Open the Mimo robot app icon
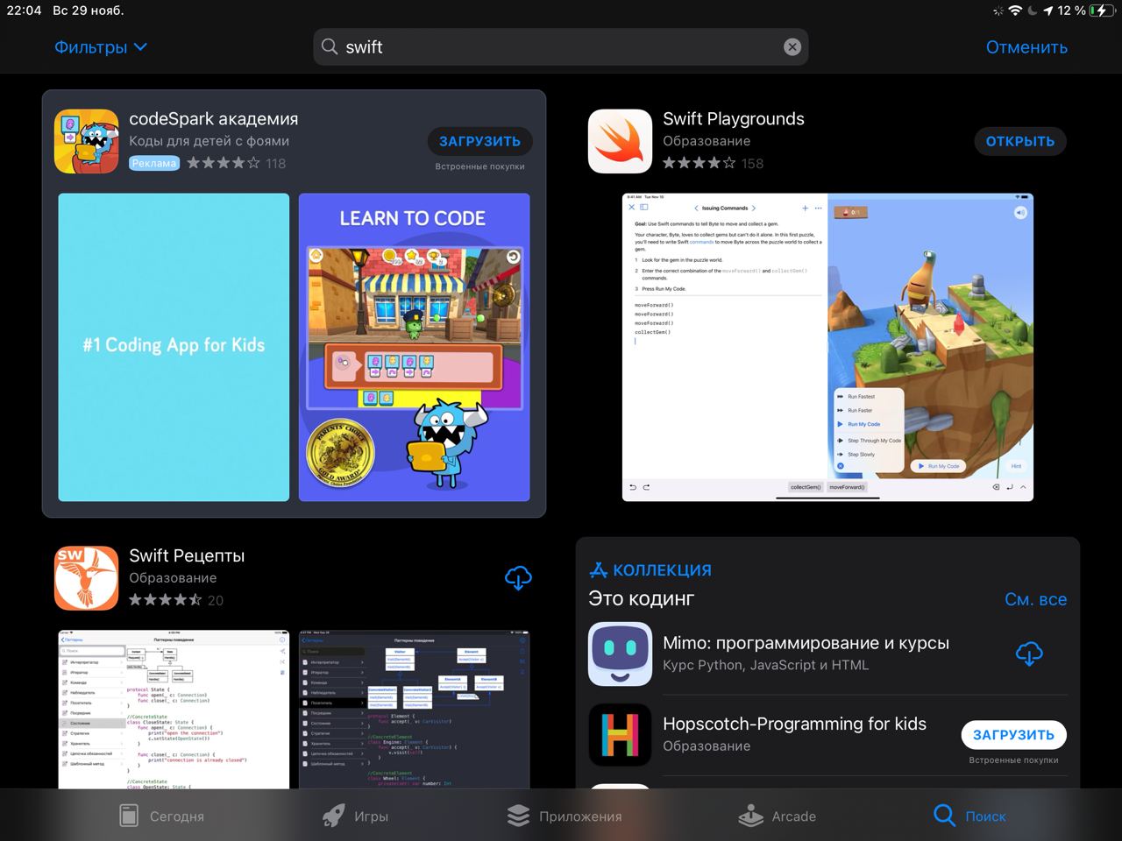 click(x=620, y=654)
